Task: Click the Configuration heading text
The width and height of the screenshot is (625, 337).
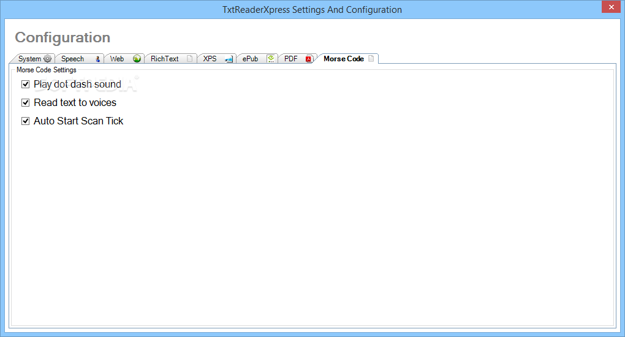Action: click(x=63, y=37)
